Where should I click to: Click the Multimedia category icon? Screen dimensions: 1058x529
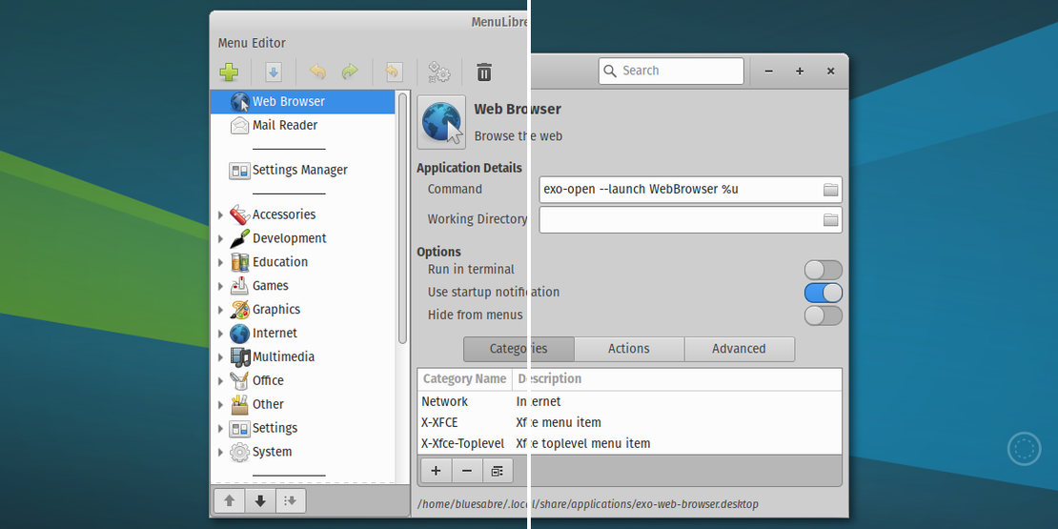239,356
